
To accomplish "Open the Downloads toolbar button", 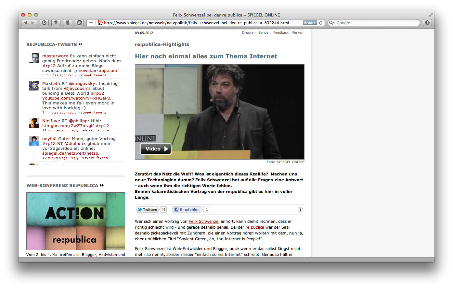I will [x=427, y=23].
